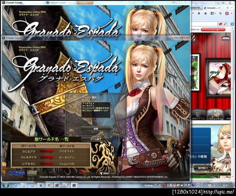236x196 pixels.
Task: Open the Windows Start menu
Action: coord(6,185)
